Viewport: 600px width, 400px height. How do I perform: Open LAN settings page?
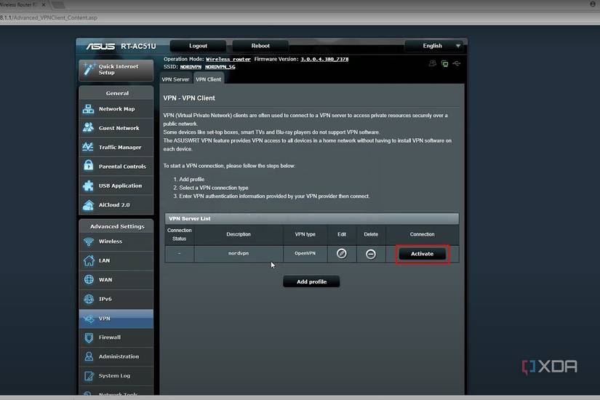116,260
